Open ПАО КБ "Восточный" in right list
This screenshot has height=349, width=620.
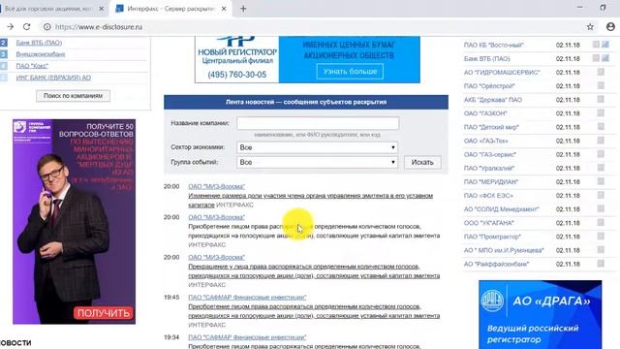tap(494, 46)
